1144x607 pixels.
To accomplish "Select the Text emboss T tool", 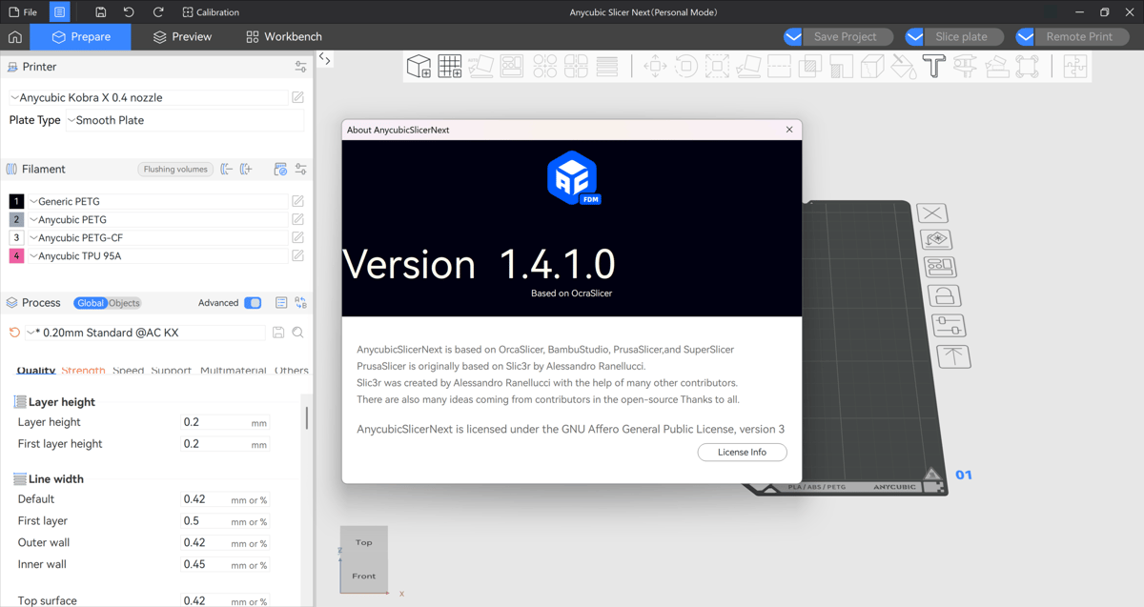I will (934, 66).
